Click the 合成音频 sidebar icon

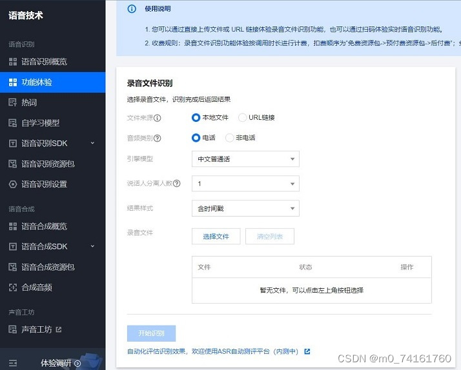13,287
